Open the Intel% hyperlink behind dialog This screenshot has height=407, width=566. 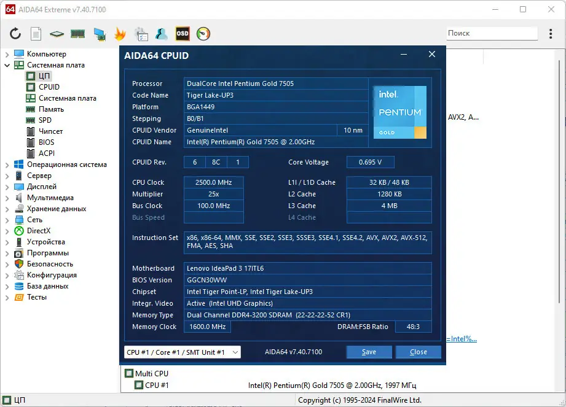[462, 339]
